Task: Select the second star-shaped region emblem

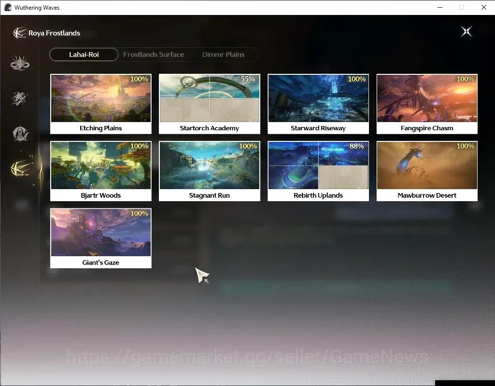Action: [x=20, y=98]
